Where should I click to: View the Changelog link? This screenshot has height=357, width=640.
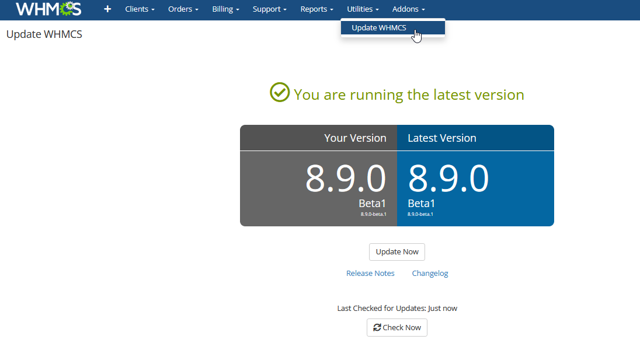[x=430, y=274]
